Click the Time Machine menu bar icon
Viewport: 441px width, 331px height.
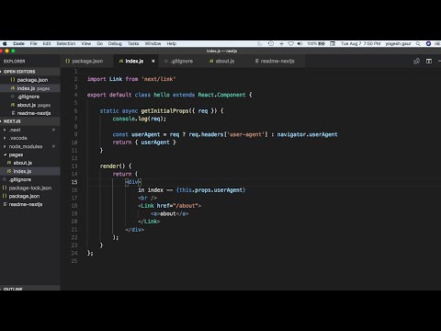click(271, 44)
